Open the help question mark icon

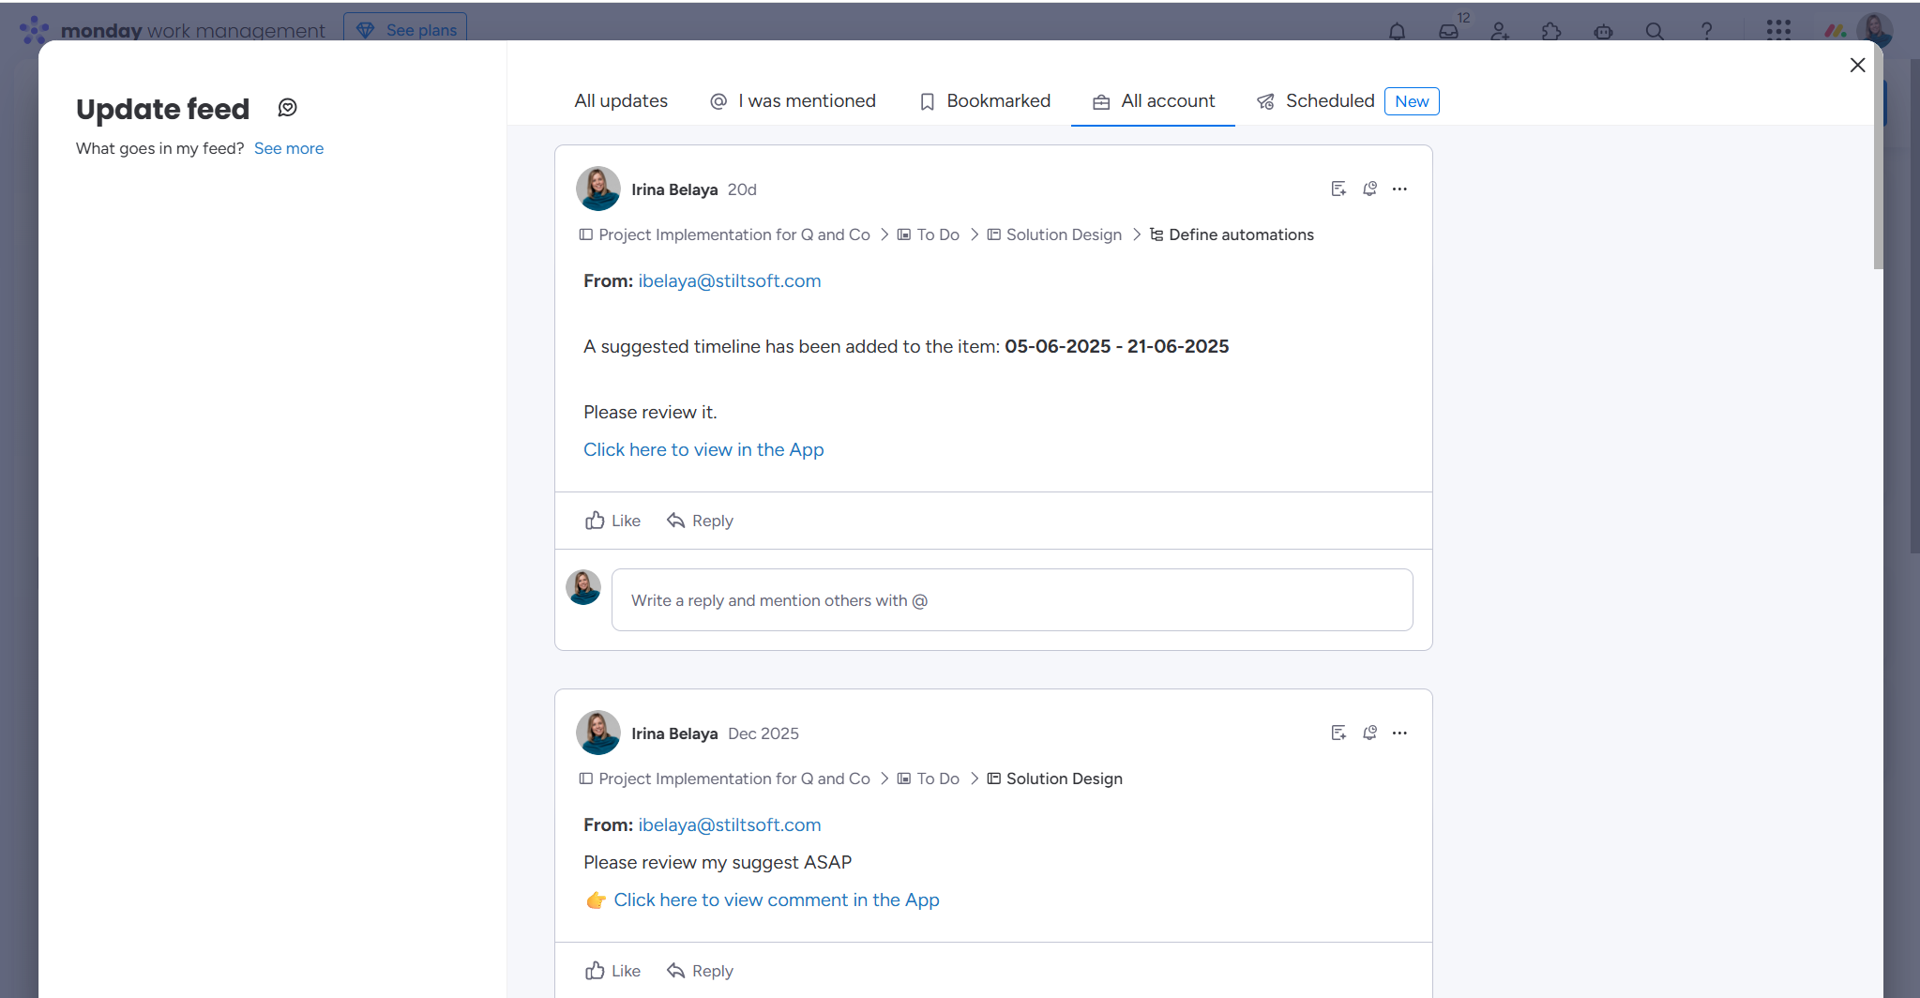click(x=1706, y=31)
